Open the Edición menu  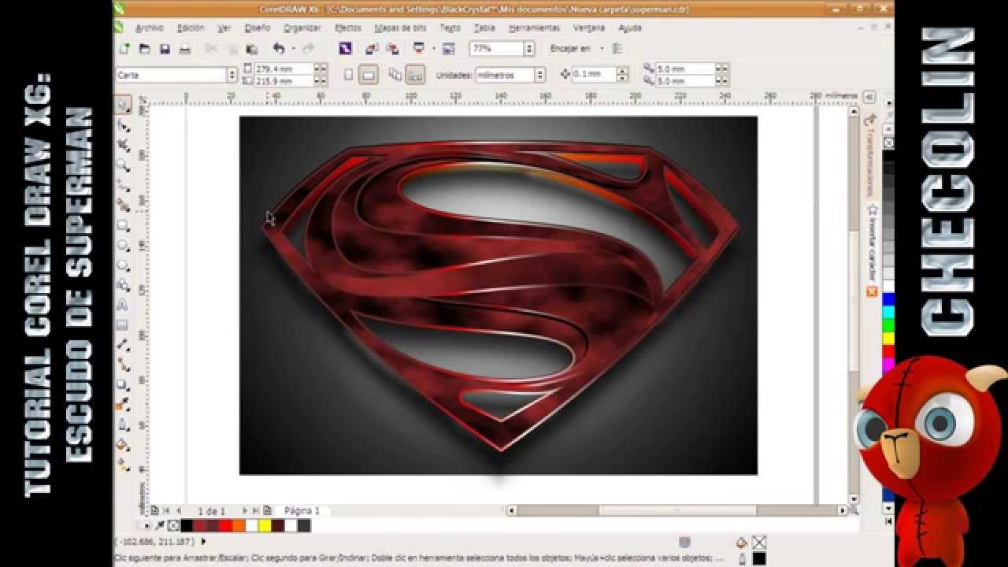coord(191,28)
